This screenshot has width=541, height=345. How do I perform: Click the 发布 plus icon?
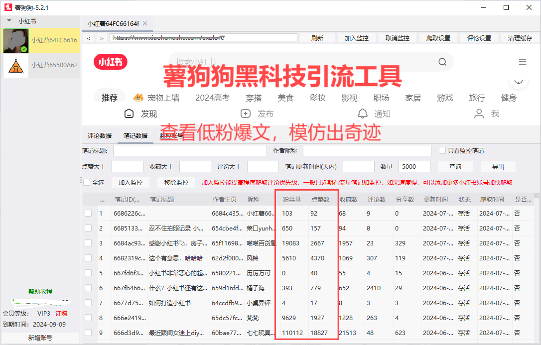245,114
